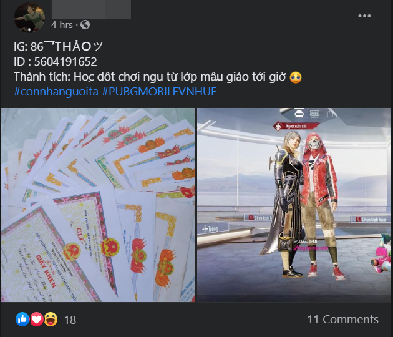Image resolution: width=393 pixels, height=337 pixels.
Task: Click the Love heart reaction icon
Action: click(x=37, y=319)
